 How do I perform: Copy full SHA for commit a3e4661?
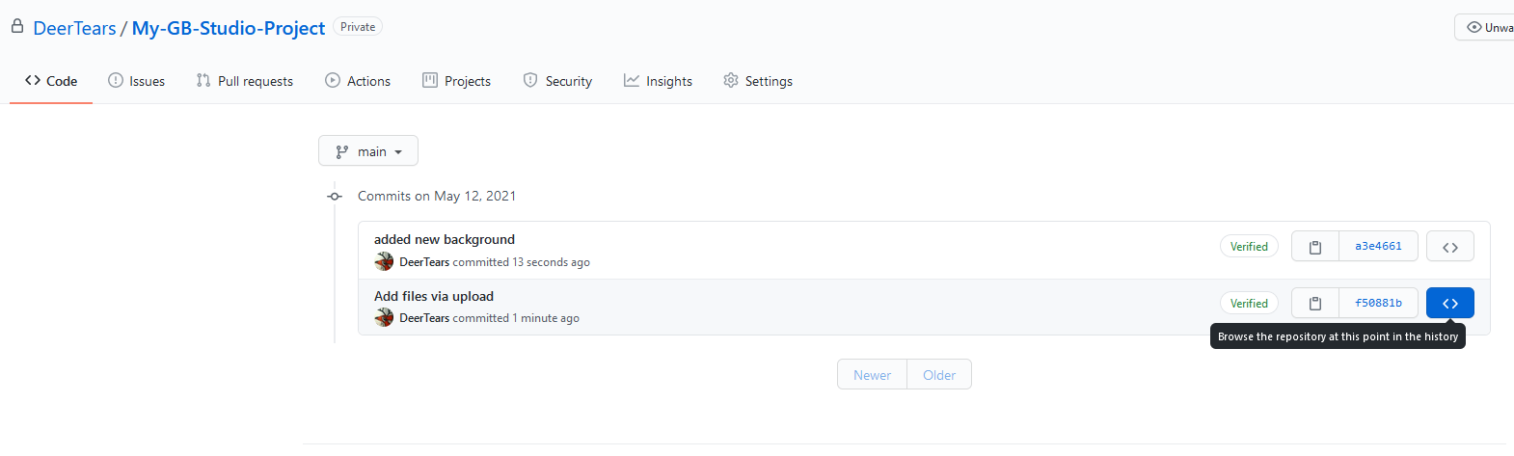tap(1315, 247)
